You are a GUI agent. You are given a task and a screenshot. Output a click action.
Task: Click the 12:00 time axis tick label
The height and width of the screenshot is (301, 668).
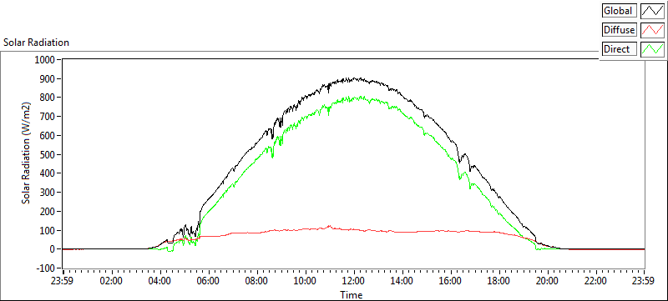tap(353, 281)
